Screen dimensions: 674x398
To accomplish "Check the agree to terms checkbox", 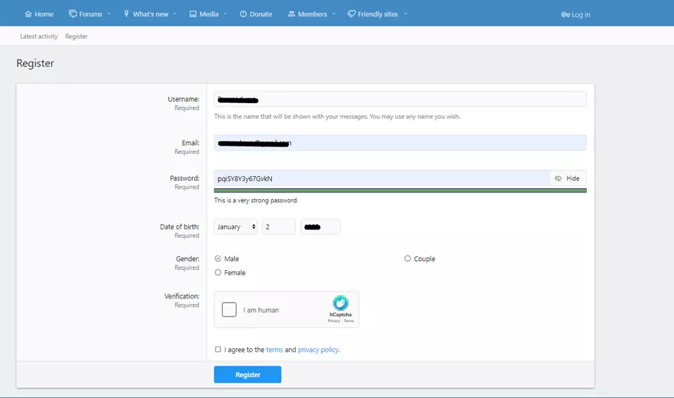I will click(218, 350).
